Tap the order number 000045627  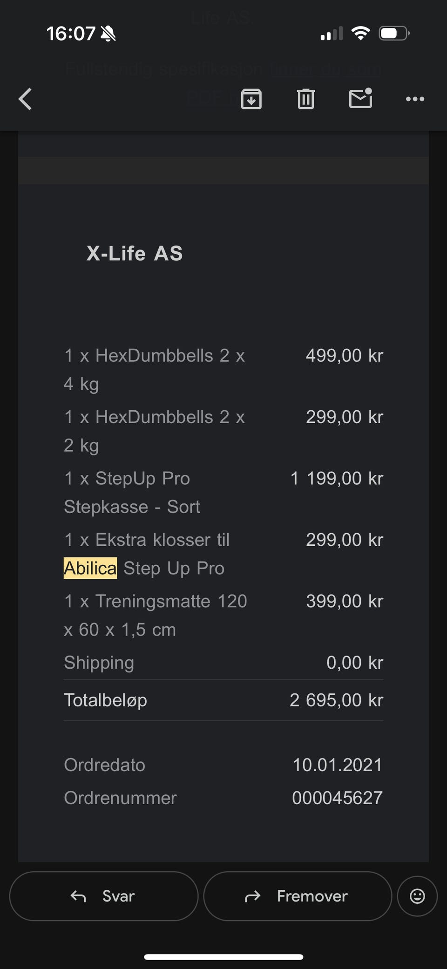337,798
